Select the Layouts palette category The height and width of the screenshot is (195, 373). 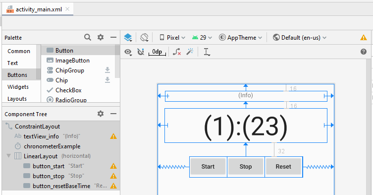(x=17, y=98)
